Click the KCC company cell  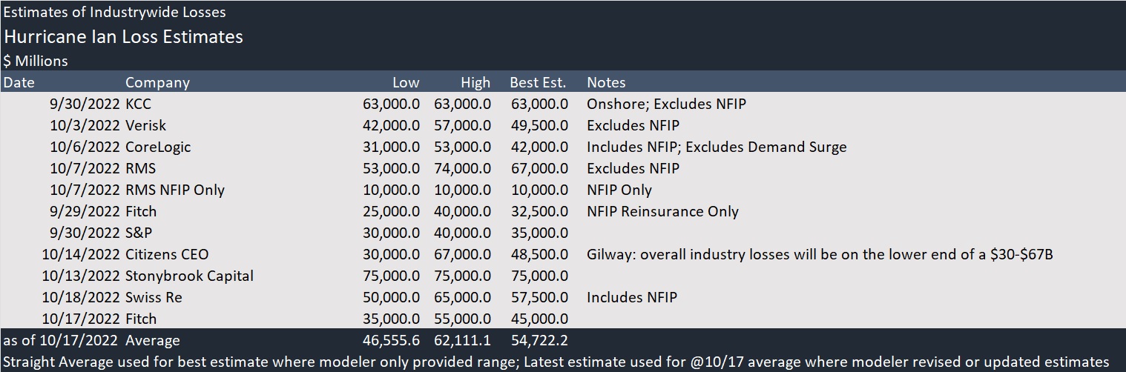coord(138,104)
